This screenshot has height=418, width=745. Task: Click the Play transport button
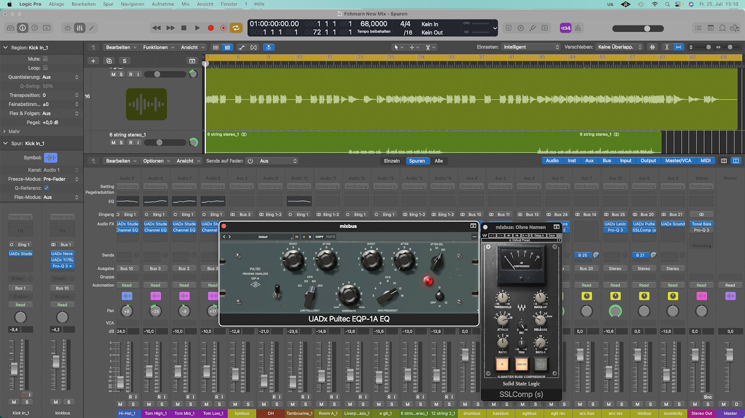tap(197, 28)
